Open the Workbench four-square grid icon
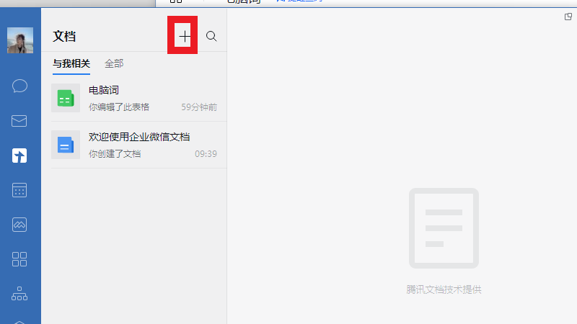The image size is (577, 324). click(x=20, y=259)
